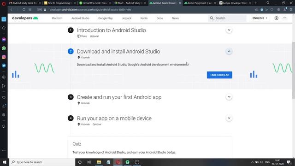Click the Type here to search box
Screen dimensions: 295x166
tap(42, 162)
